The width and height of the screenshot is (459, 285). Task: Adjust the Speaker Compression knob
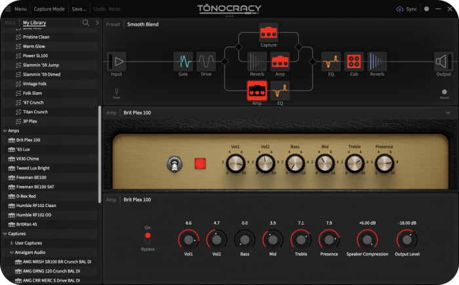coord(367,240)
